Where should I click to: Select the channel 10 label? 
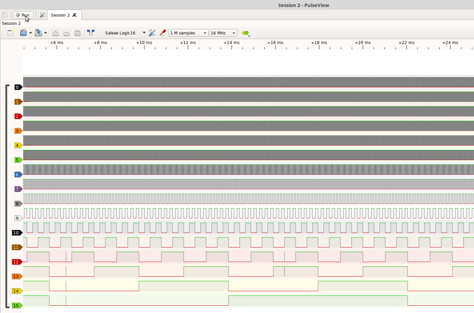[17, 233]
